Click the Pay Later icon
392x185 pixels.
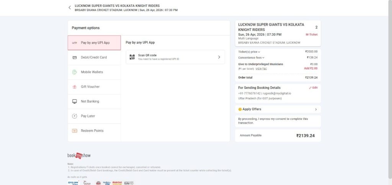point(74,116)
